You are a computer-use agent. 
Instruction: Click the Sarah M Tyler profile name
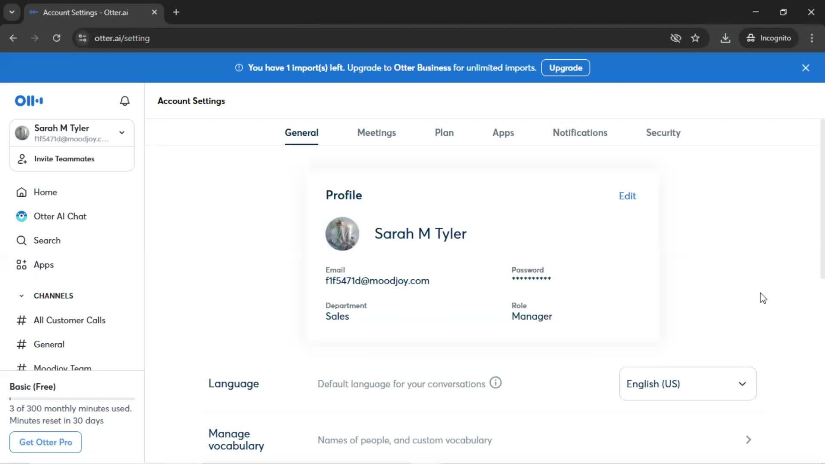(420, 234)
